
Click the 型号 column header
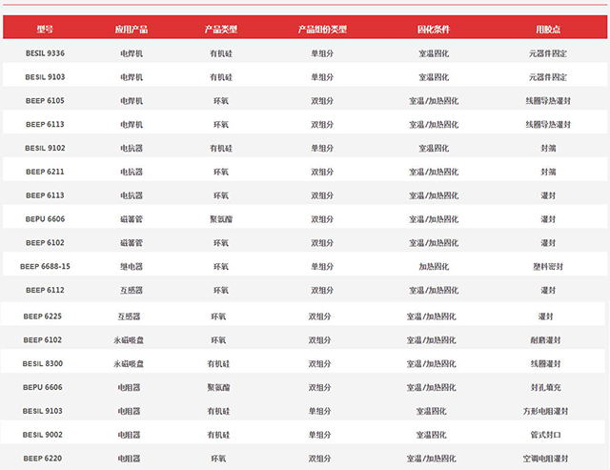pyautogui.click(x=45, y=30)
